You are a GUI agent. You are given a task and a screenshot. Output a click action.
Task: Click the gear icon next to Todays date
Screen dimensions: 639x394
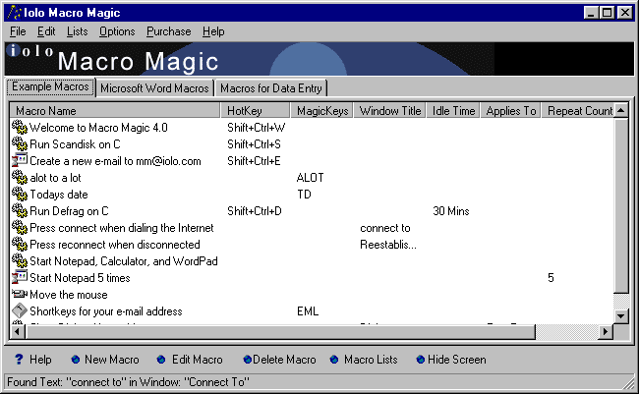pyautogui.click(x=19, y=195)
